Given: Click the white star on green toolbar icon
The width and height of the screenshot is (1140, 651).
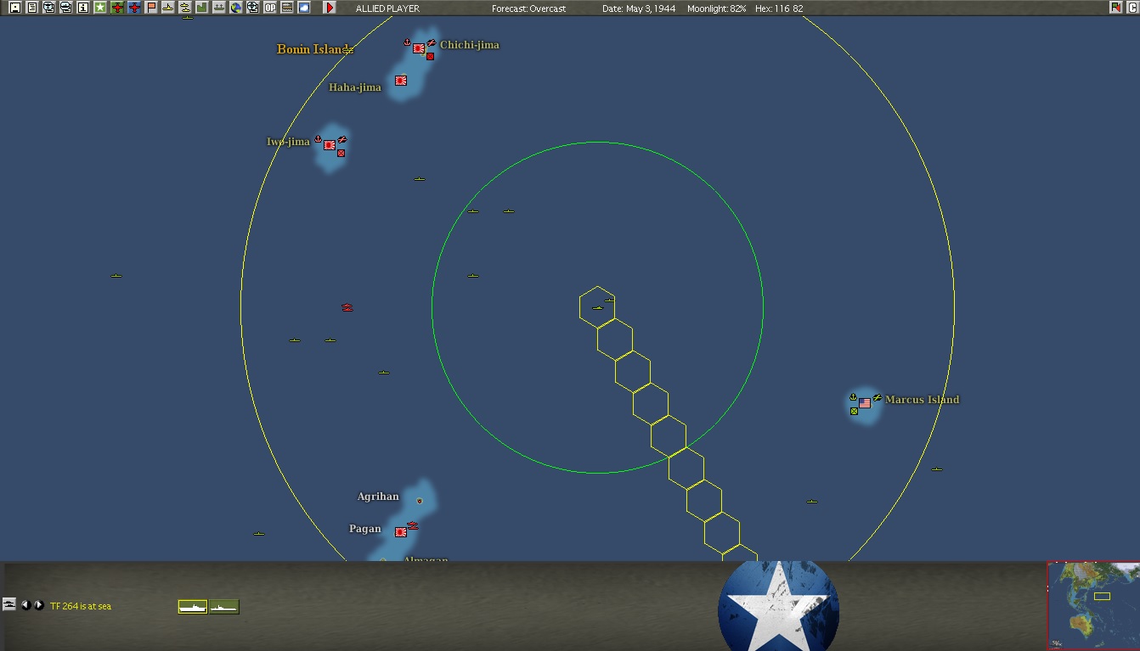Looking at the screenshot, I should coord(100,8).
